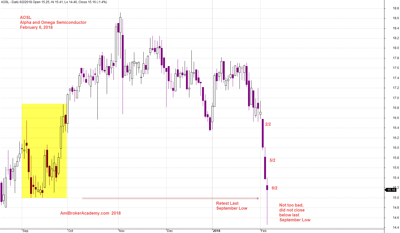The height and width of the screenshot is (233, 400).
Task: Click the 'Sep' label on time axis
Action: [x=25, y=231]
